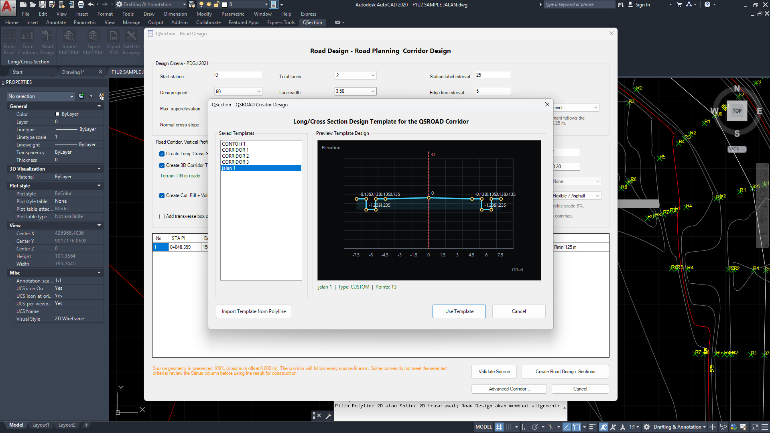Click the Toggle PICKADD icon in Properties panel
Image resolution: width=770 pixels, height=433 pixels.
pos(81,96)
